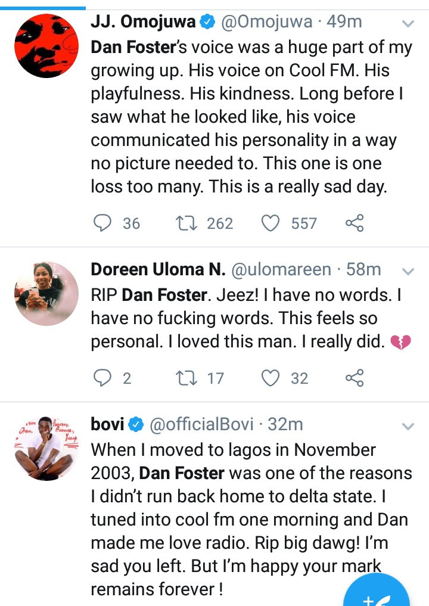Tap bovi's profile avatar
The width and height of the screenshot is (429, 606).
[x=46, y=448]
